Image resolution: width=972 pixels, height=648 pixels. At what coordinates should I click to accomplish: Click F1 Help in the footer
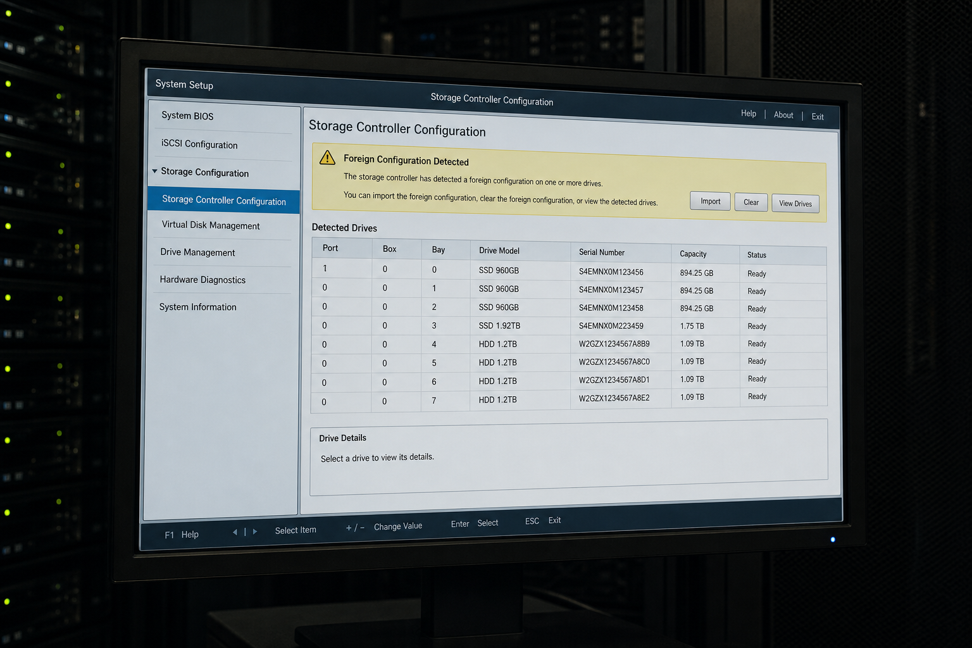click(182, 535)
